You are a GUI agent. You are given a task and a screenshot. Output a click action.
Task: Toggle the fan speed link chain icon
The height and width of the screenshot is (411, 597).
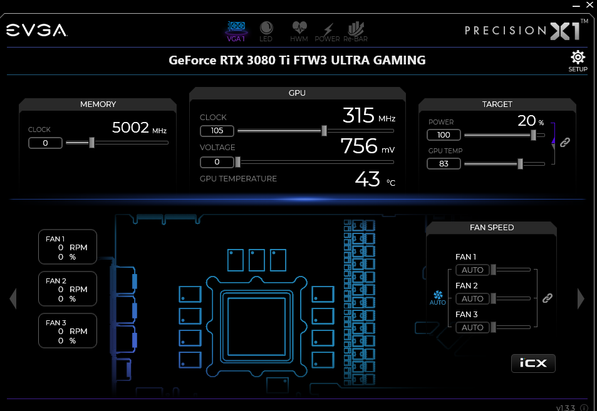pos(547,298)
